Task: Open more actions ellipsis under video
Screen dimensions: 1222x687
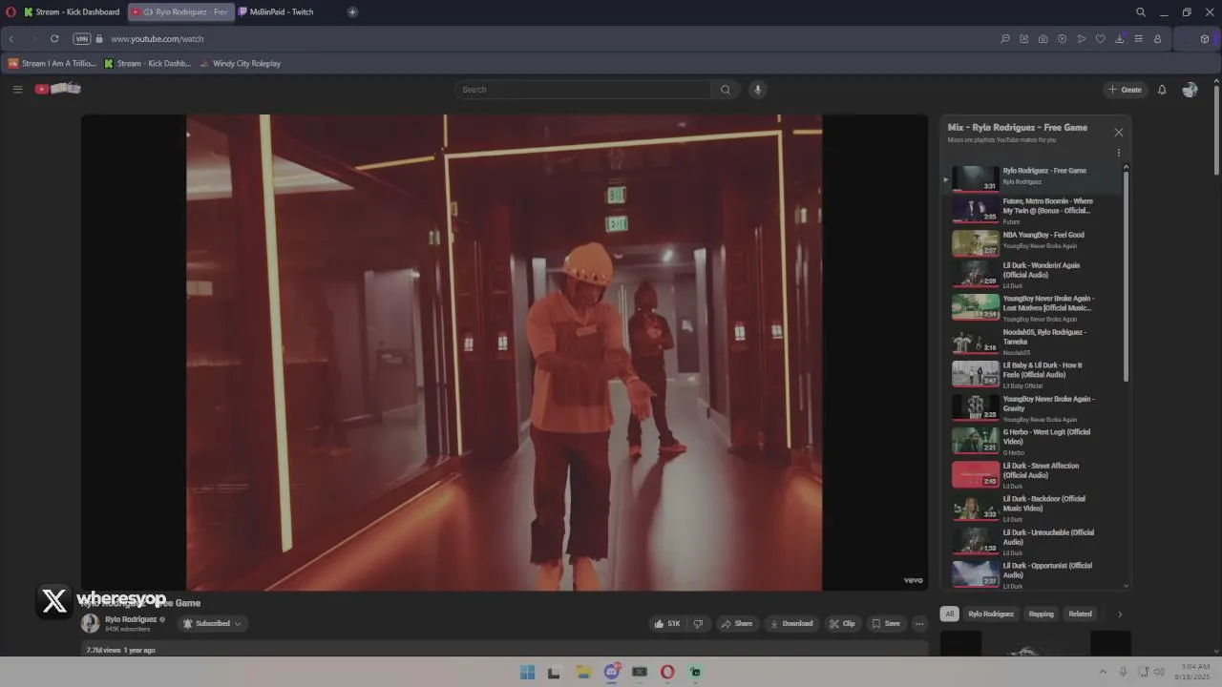Action: coord(919,623)
